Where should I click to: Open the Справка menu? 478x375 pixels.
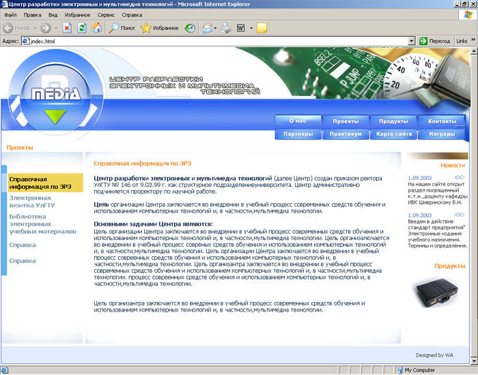click(132, 15)
